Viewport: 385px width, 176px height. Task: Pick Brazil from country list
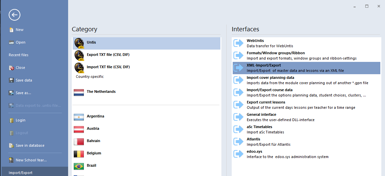91,165
